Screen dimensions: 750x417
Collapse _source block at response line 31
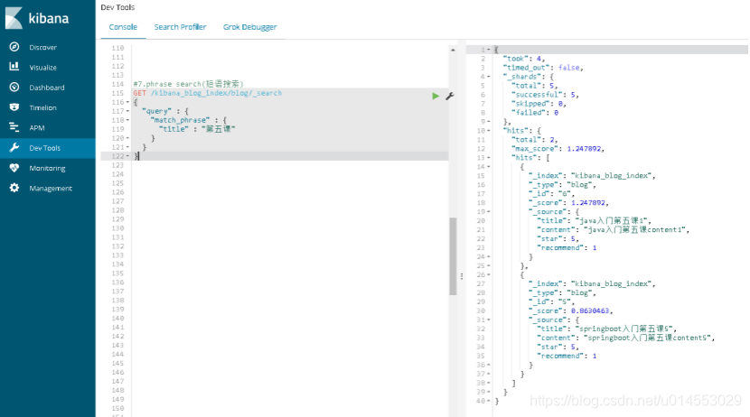tap(488, 320)
